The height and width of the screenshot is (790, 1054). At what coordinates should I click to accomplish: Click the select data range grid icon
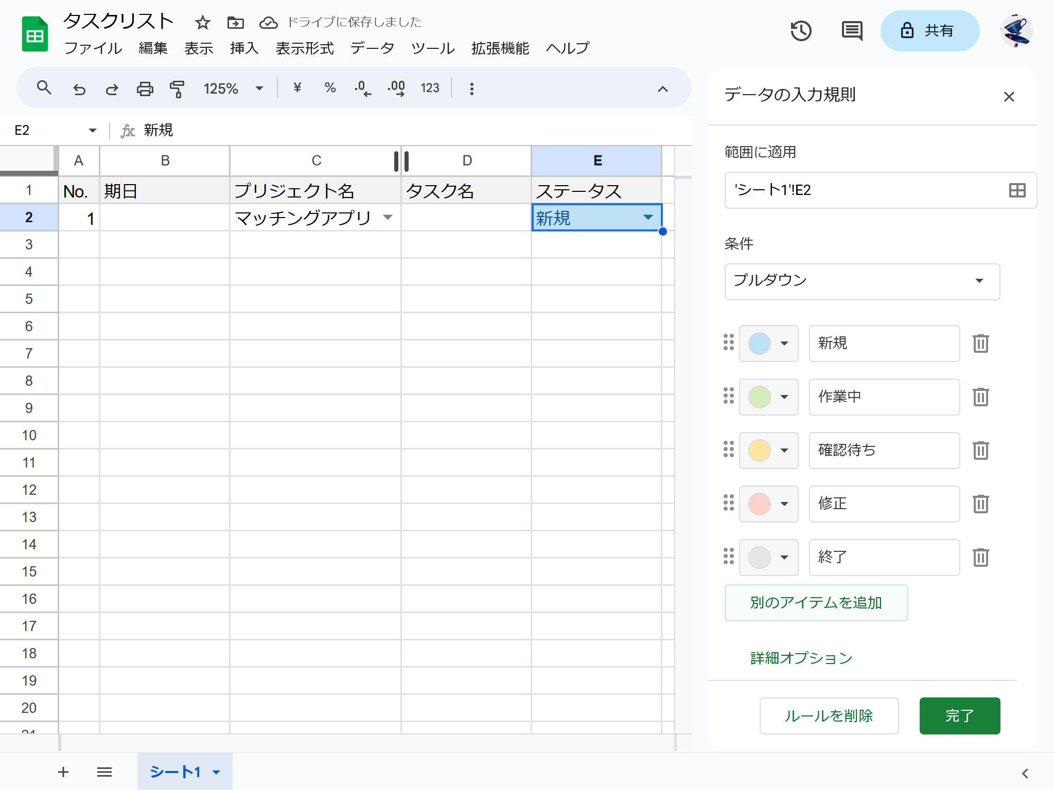click(x=1017, y=190)
